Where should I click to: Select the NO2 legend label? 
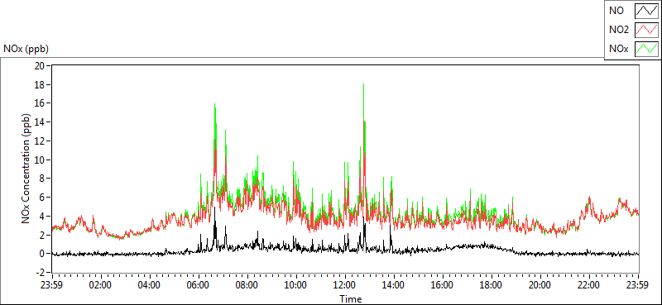(x=619, y=30)
